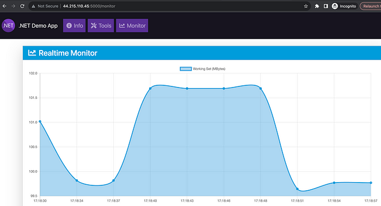The height and width of the screenshot is (206, 381).
Task: Click the data point at 17:18:57
Action: [371, 183]
